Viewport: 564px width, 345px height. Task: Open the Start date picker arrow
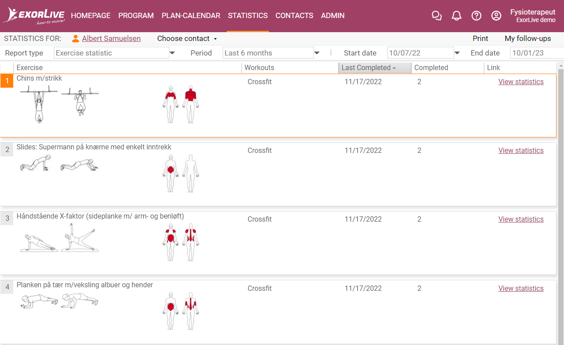[x=457, y=53]
